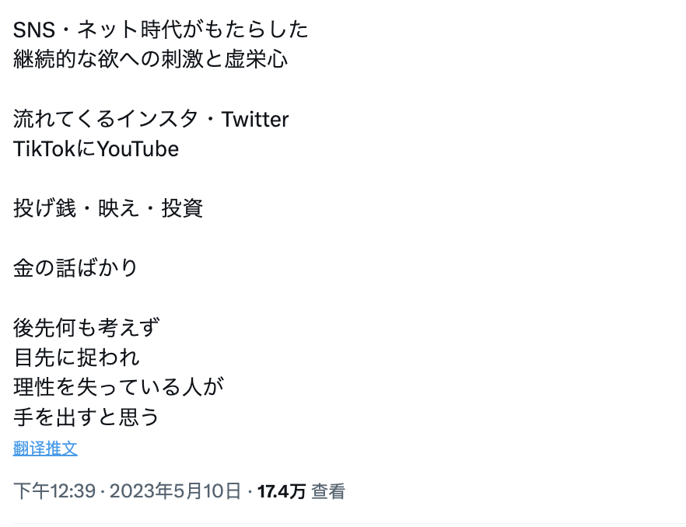Click the word 投資 in the tweet
This screenshot has height=527, width=686.
[x=183, y=208]
